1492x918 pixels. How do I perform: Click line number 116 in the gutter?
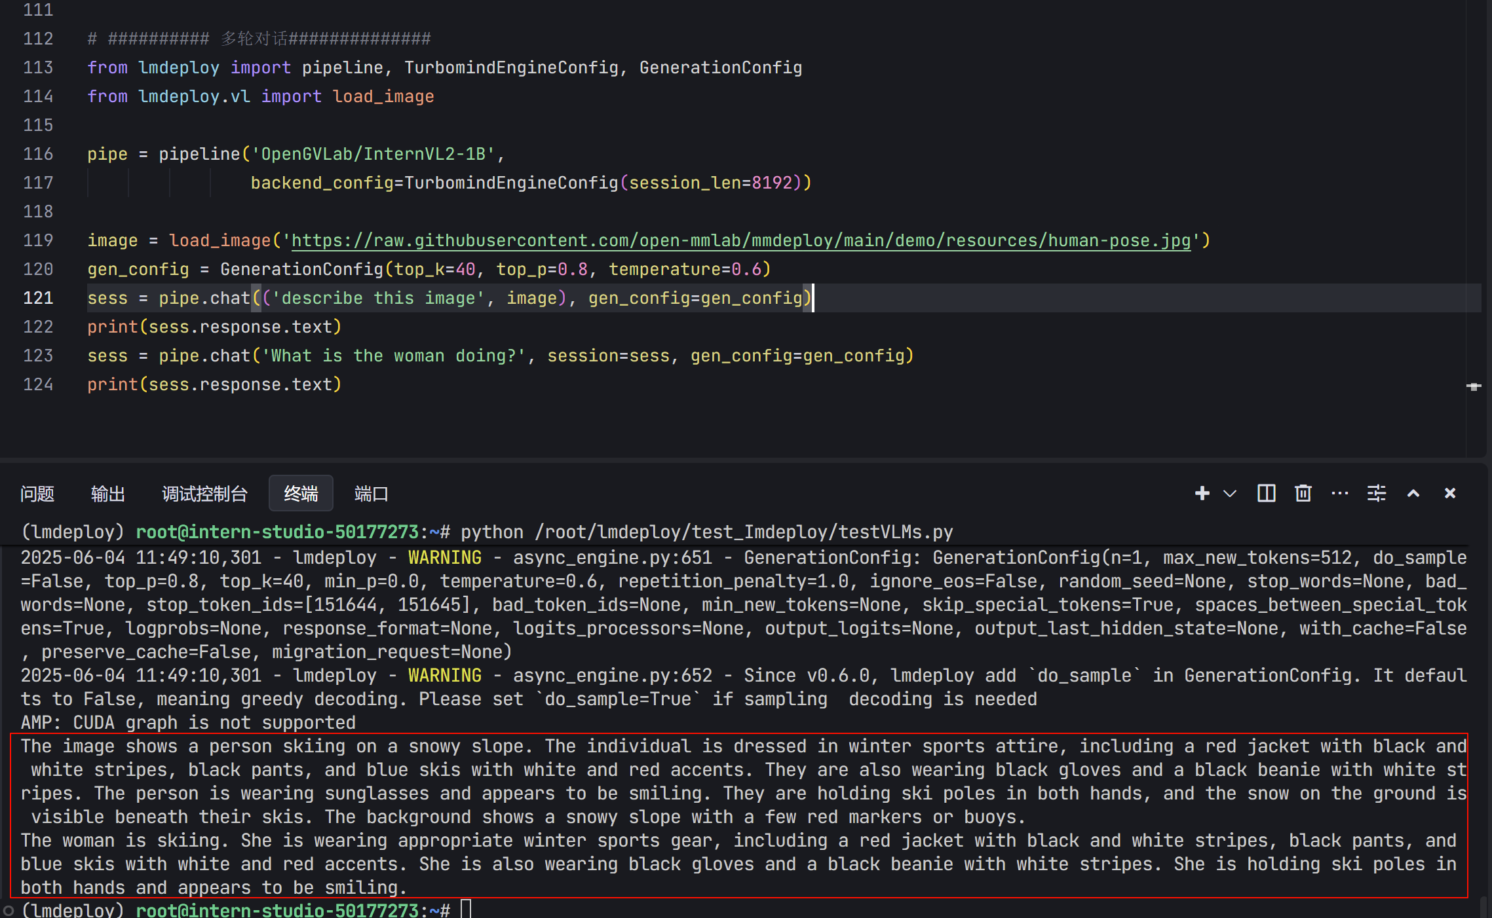click(x=38, y=154)
